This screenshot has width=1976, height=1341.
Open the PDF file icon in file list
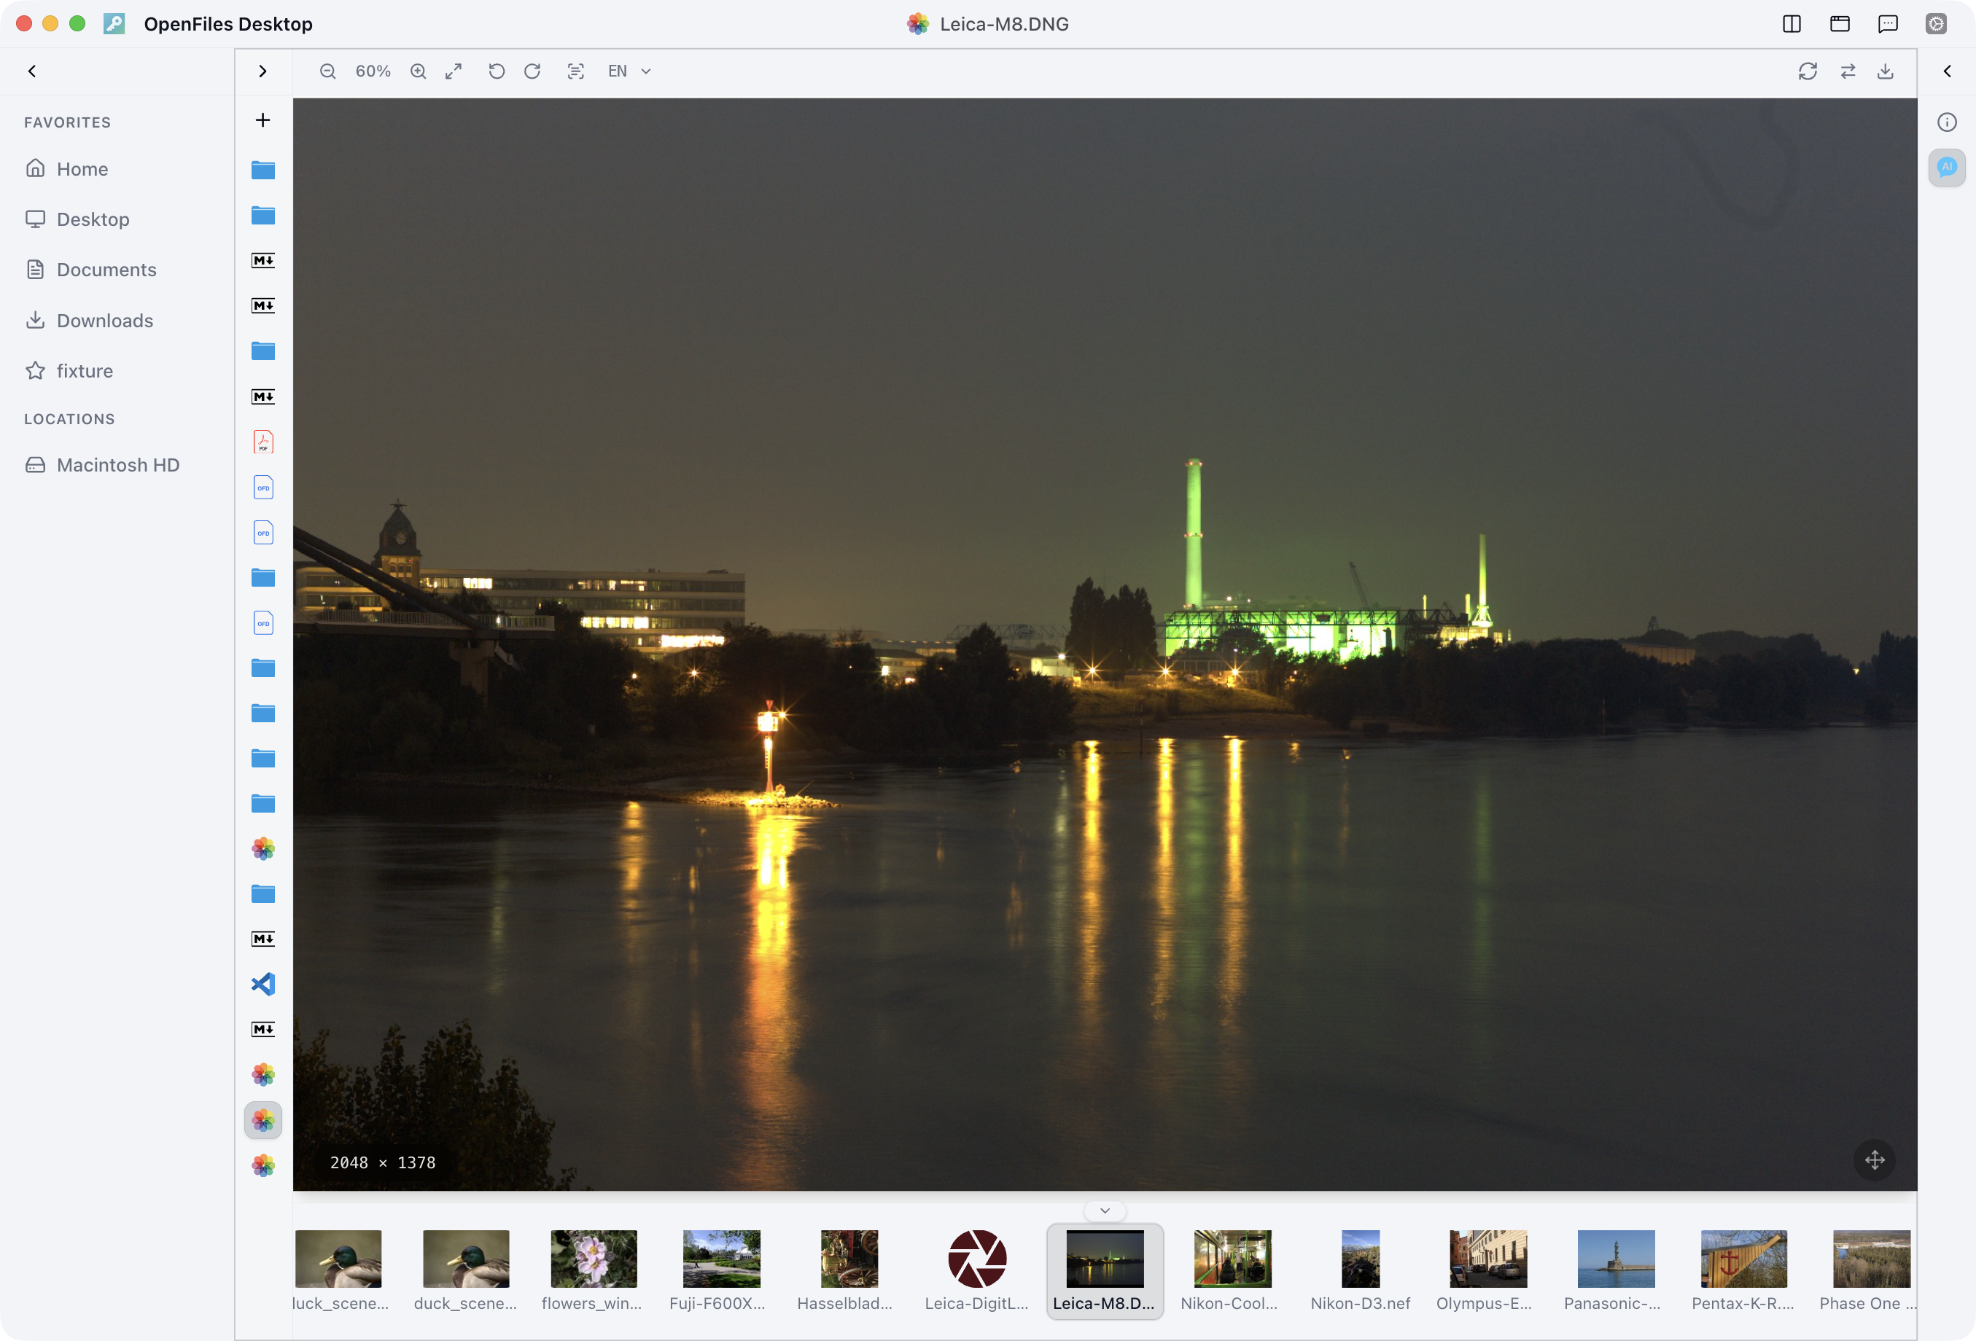[262, 442]
